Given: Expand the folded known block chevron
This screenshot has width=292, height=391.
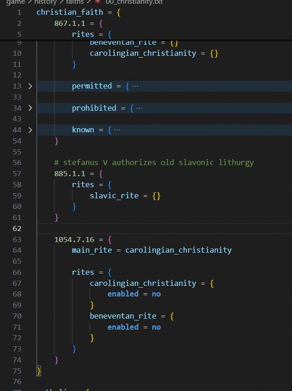Looking at the screenshot, I should click(30, 130).
